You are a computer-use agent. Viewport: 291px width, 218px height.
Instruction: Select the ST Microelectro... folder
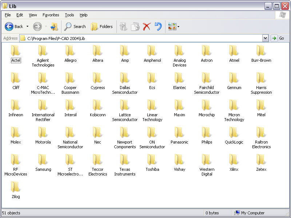pos(70,165)
